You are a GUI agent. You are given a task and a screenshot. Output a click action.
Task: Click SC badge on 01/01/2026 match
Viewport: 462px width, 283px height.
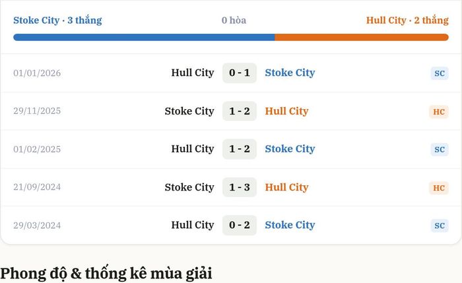click(440, 73)
